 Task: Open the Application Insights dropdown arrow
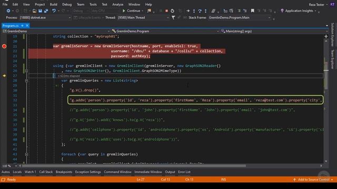pos(315,10)
